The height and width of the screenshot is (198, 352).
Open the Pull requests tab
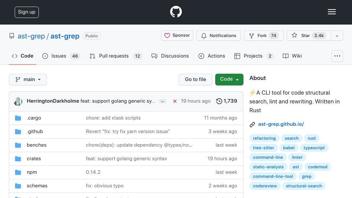click(116, 56)
